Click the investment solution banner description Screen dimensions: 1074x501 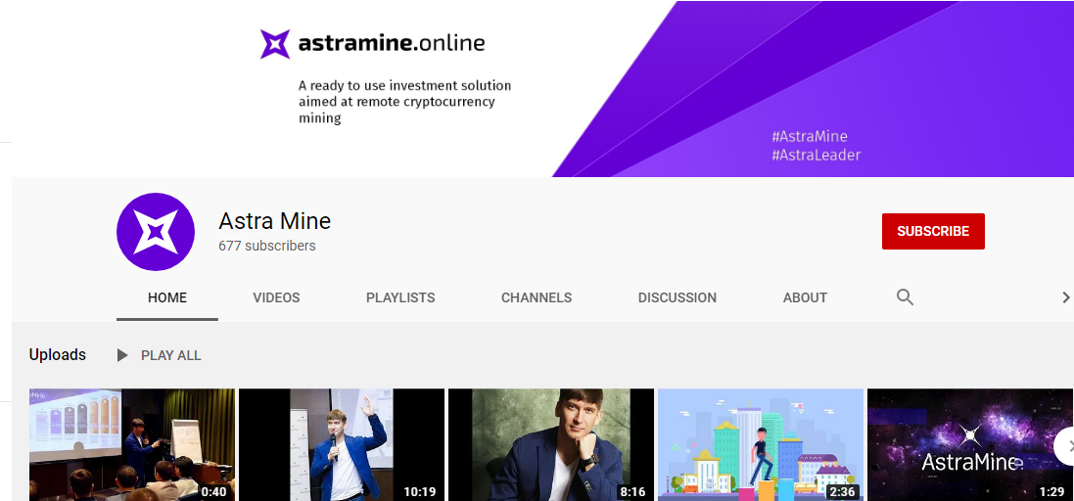404,102
